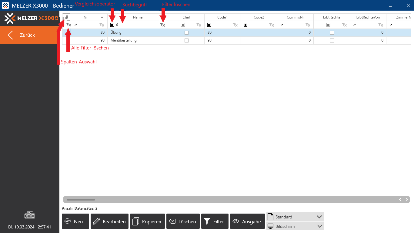Viewport: 414px width, 233px height.
Task: Clear the Code1 column filter
Action: pyautogui.click(x=235, y=25)
